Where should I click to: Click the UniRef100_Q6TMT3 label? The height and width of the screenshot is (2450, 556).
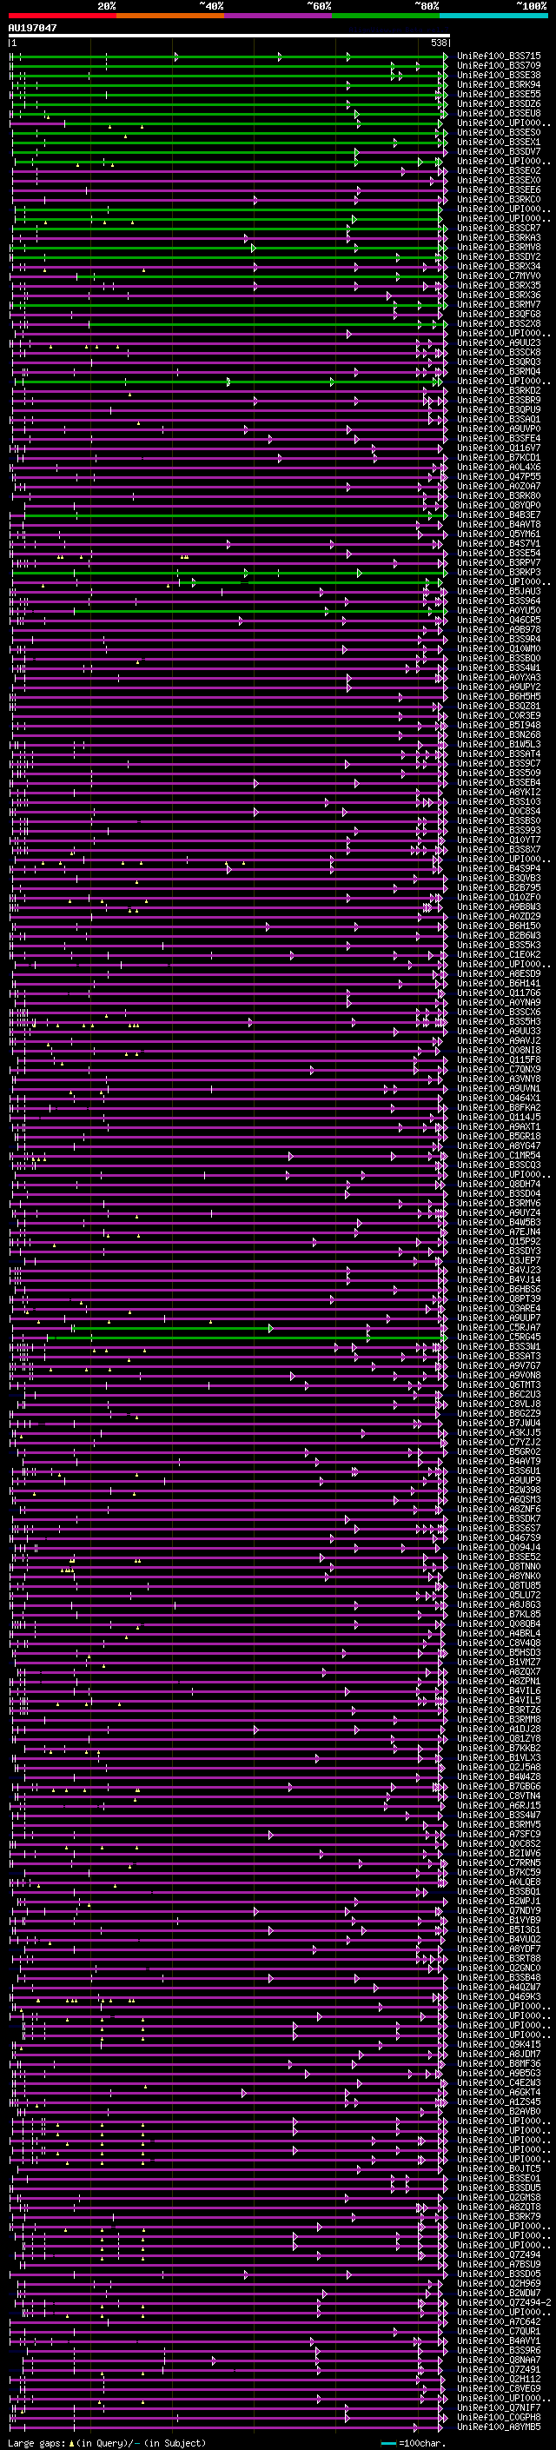[499, 1384]
